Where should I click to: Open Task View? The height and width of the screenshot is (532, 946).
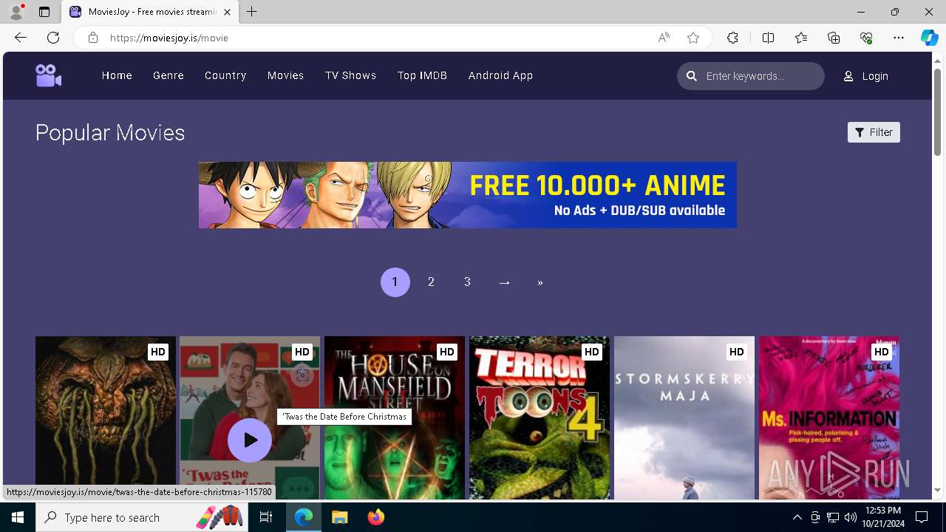click(266, 517)
